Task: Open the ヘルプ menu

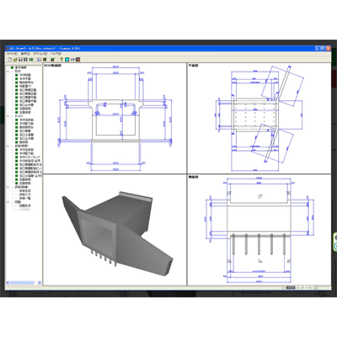Action: (x=56, y=54)
